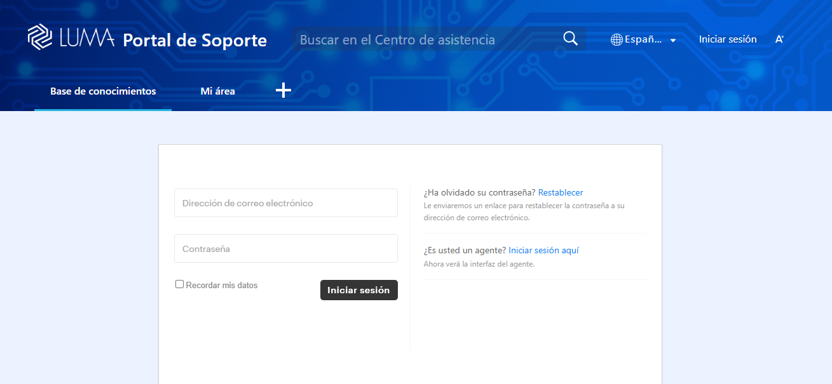Viewport: 832px width, 384px height.
Task: Click the caret arrow next to language selector
Action: [x=672, y=40]
